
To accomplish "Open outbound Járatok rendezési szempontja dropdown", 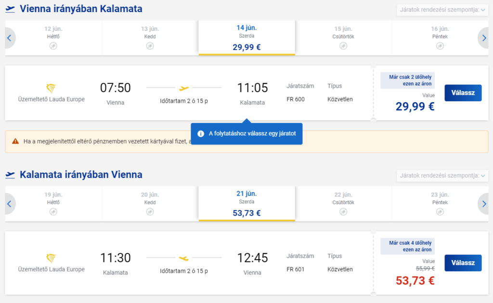I will tap(442, 10).
